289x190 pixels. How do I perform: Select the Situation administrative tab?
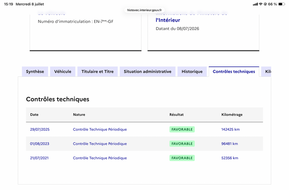(x=147, y=71)
